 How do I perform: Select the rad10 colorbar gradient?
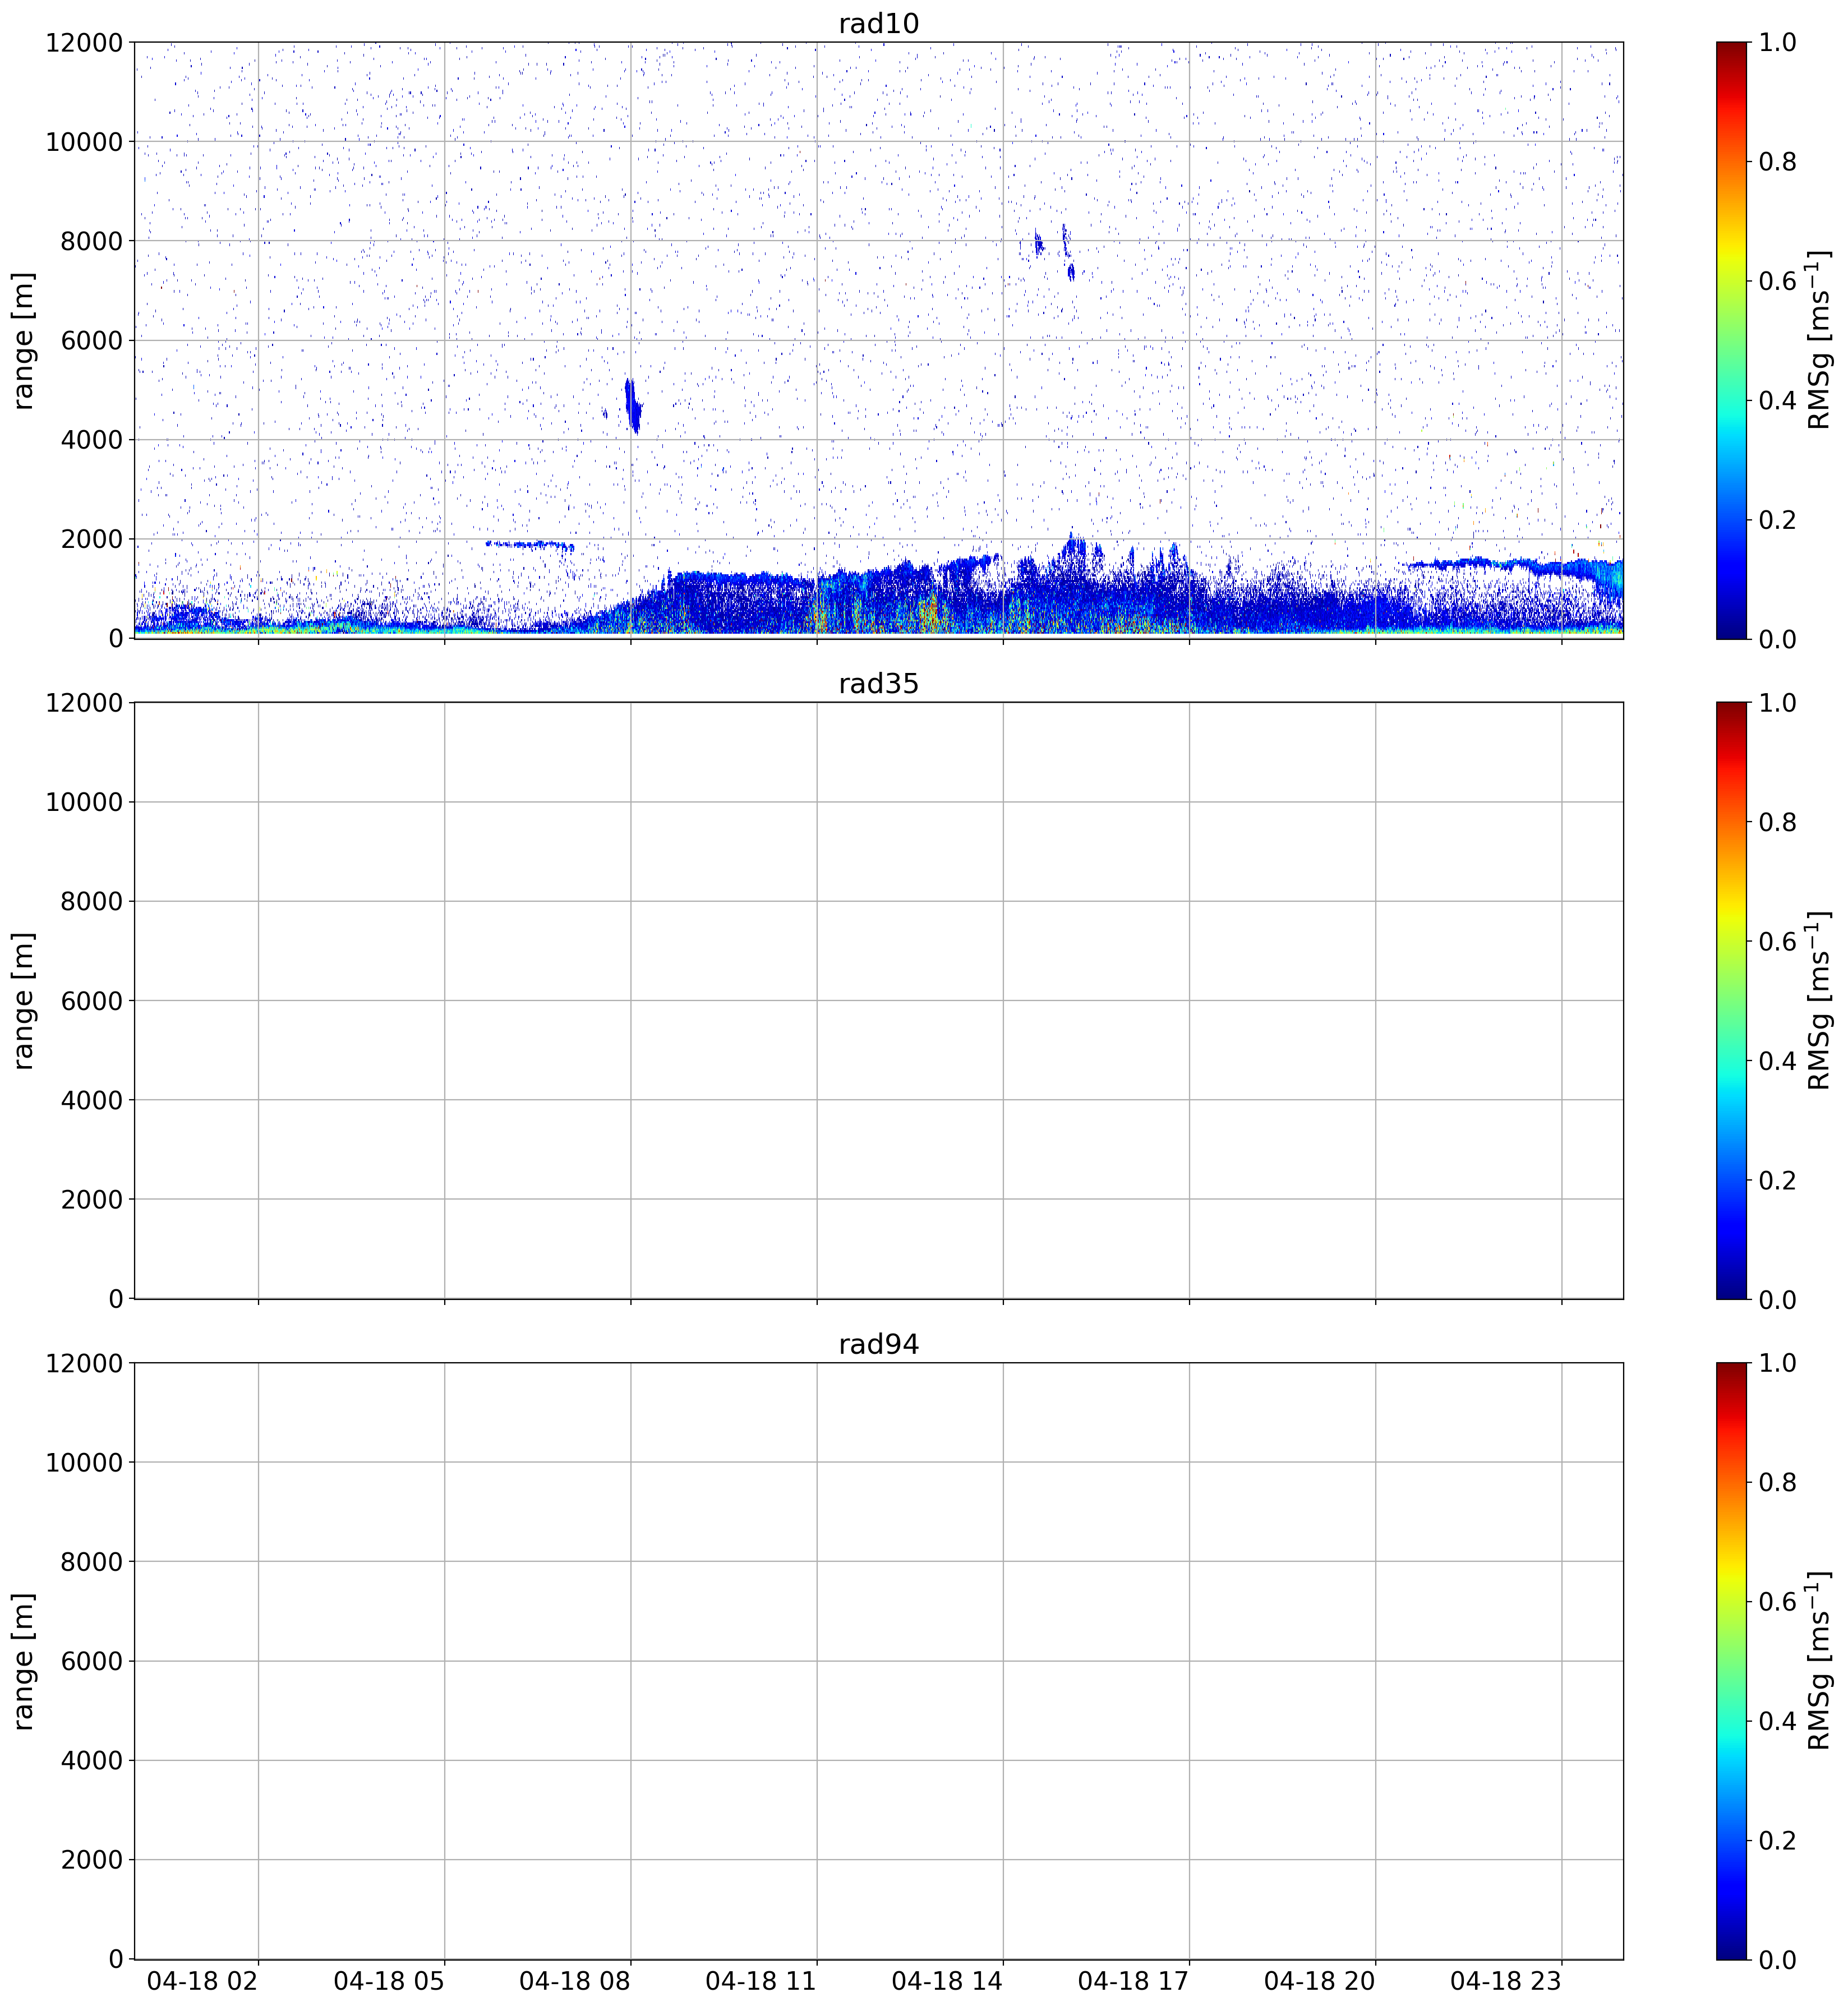tap(1731, 340)
